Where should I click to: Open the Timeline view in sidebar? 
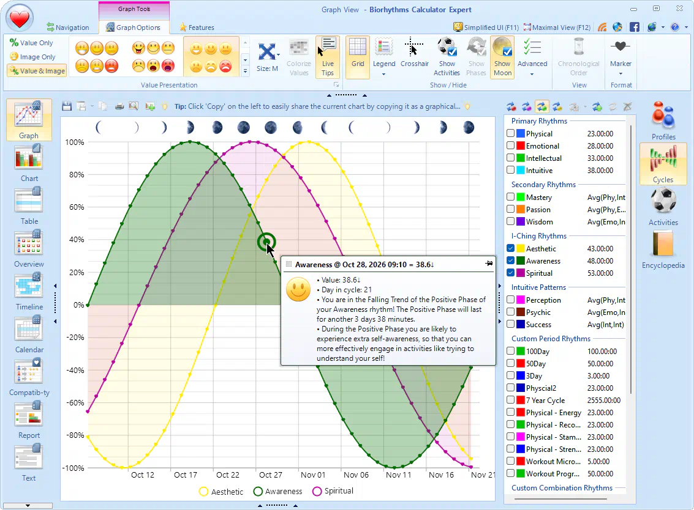click(29, 291)
